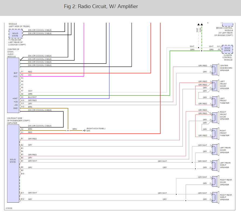Image resolution: width=241 pixels, height=214 pixels.
Task: Click '(CENTER OF DASH) AUDIO MODULE' label
Action: click(x=13, y=53)
